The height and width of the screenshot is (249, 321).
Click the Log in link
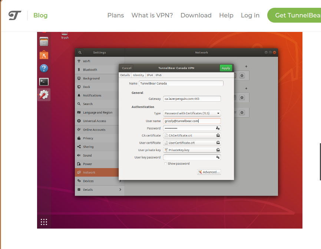(250, 15)
